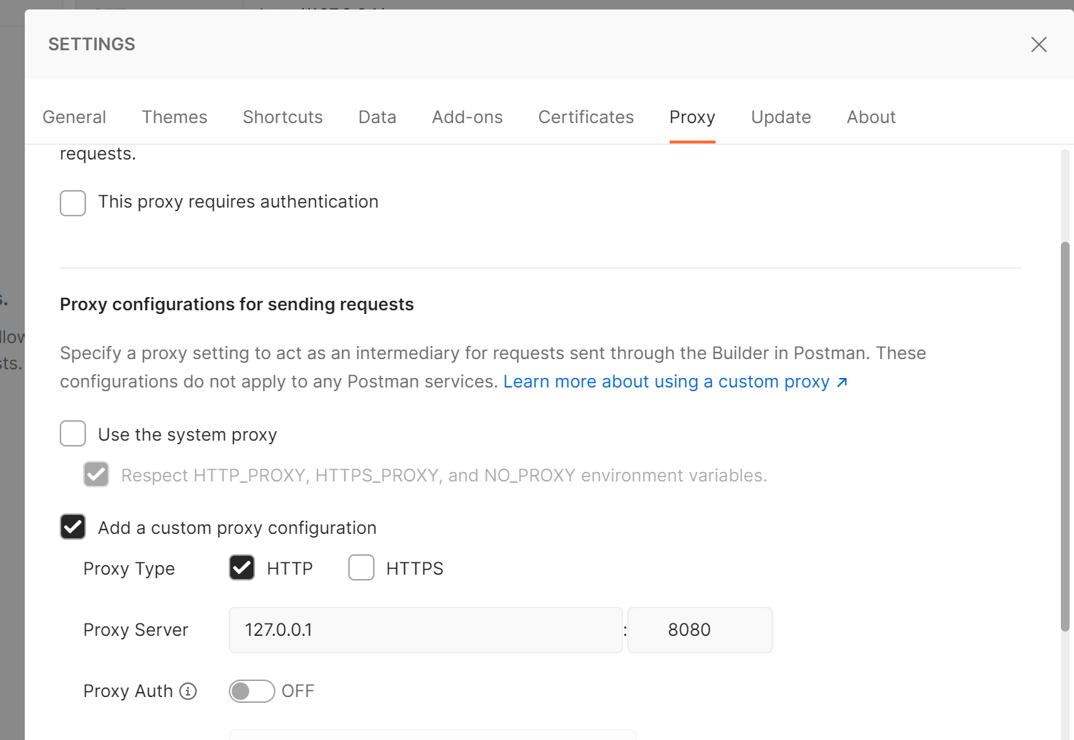Enable 'This proxy requires authentication' checkbox
This screenshot has width=1074, height=740.
(x=73, y=203)
